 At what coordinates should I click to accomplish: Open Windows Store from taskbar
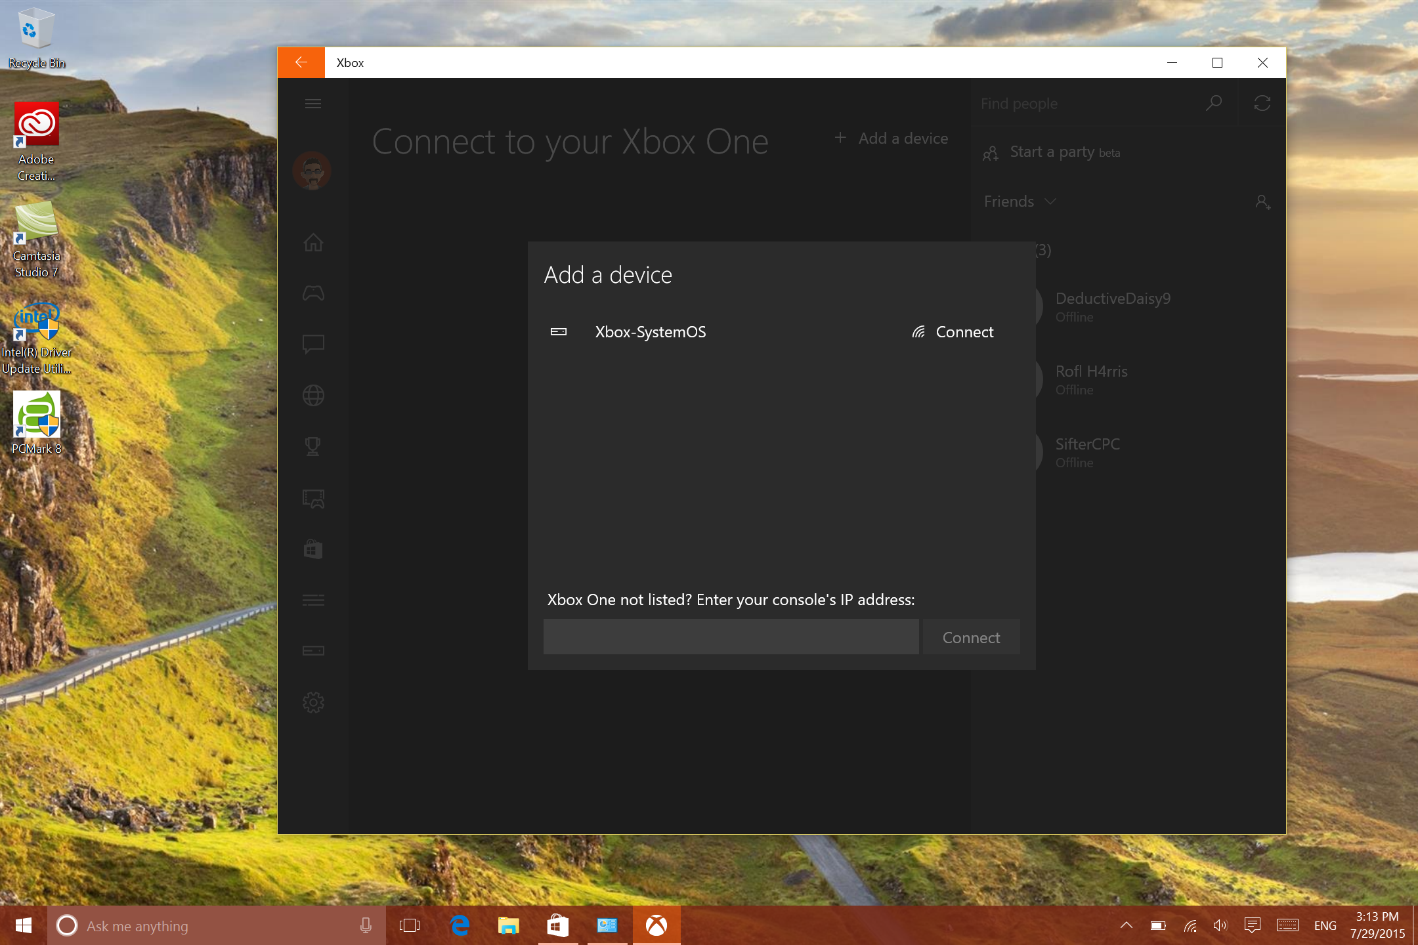tap(557, 926)
